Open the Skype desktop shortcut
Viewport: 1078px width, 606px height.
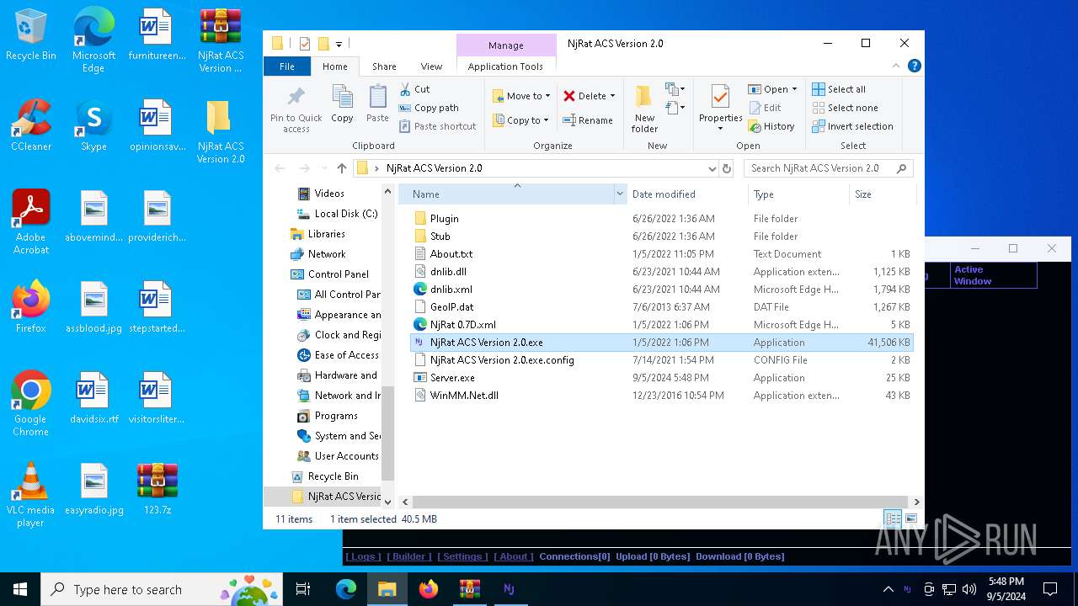coord(93,125)
